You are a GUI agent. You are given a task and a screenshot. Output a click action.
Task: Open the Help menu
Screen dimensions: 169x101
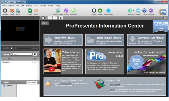(58, 6)
